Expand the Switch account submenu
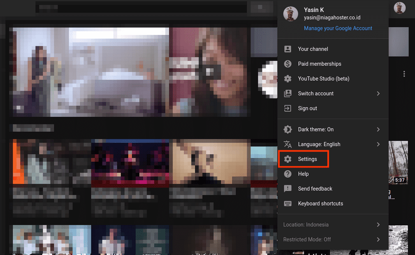This screenshot has width=415, height=255. pyautogui.click(x=378, y=93)
